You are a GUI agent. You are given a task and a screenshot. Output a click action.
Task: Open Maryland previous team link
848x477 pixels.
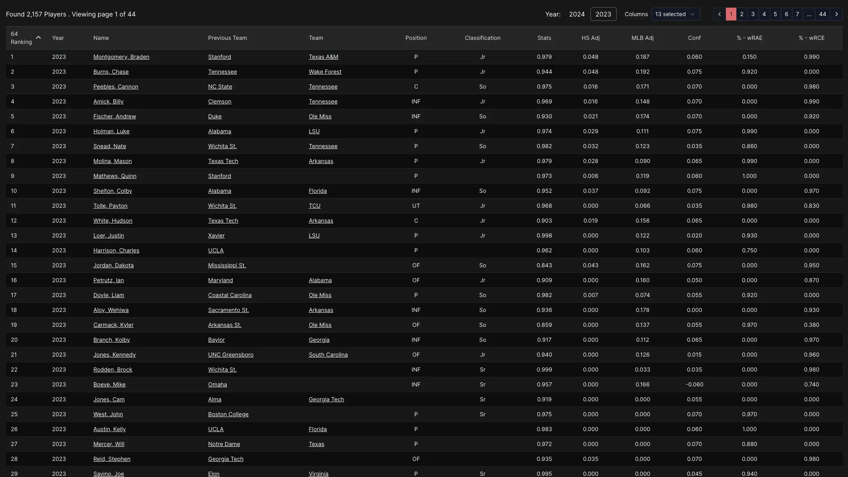(220, 280)
